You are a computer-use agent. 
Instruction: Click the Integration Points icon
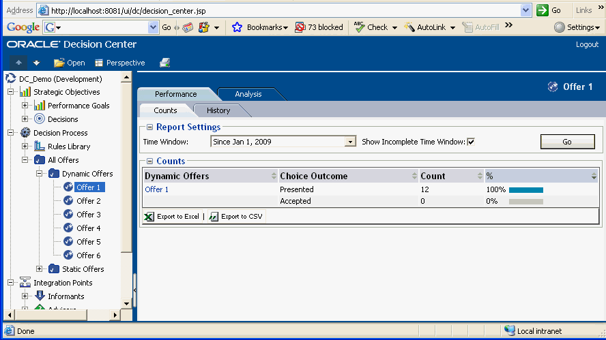coord(25,283)
